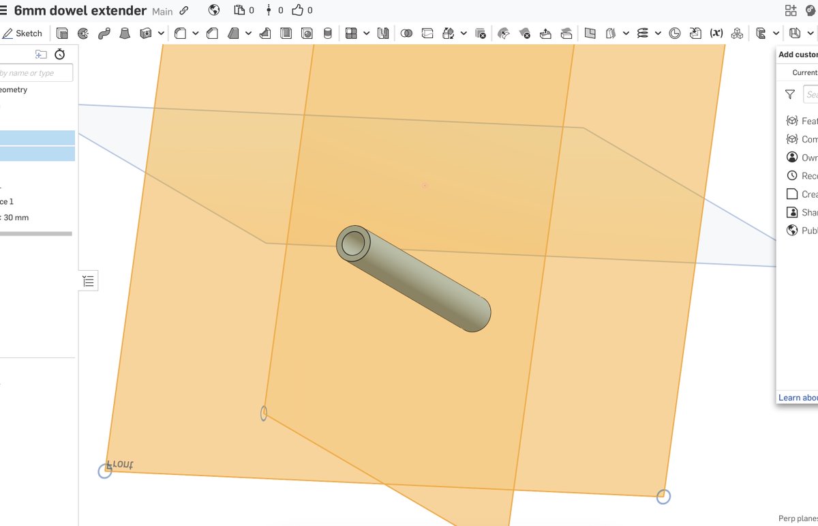
Task: Select the Transform tool
Action: (449, 33)
